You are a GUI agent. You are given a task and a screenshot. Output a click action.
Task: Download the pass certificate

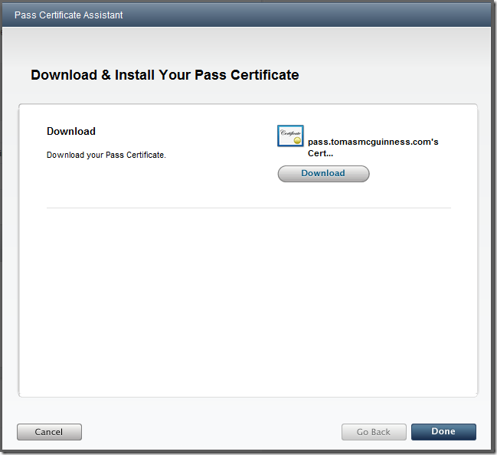pyautogui.click(x=323, y=173)
